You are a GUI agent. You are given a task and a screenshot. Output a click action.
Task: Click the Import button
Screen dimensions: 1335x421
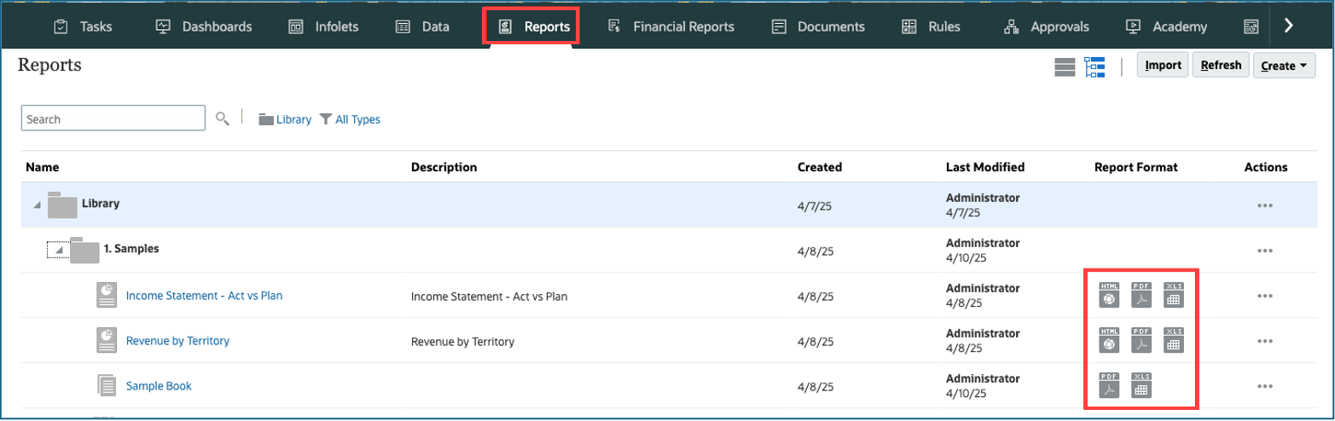[x=1162, y=66]
